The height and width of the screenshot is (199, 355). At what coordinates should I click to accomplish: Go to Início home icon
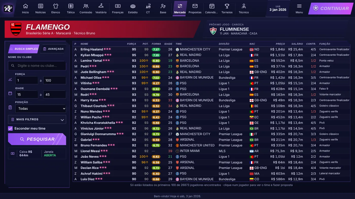pyautogui.click(x=25, y=6)
